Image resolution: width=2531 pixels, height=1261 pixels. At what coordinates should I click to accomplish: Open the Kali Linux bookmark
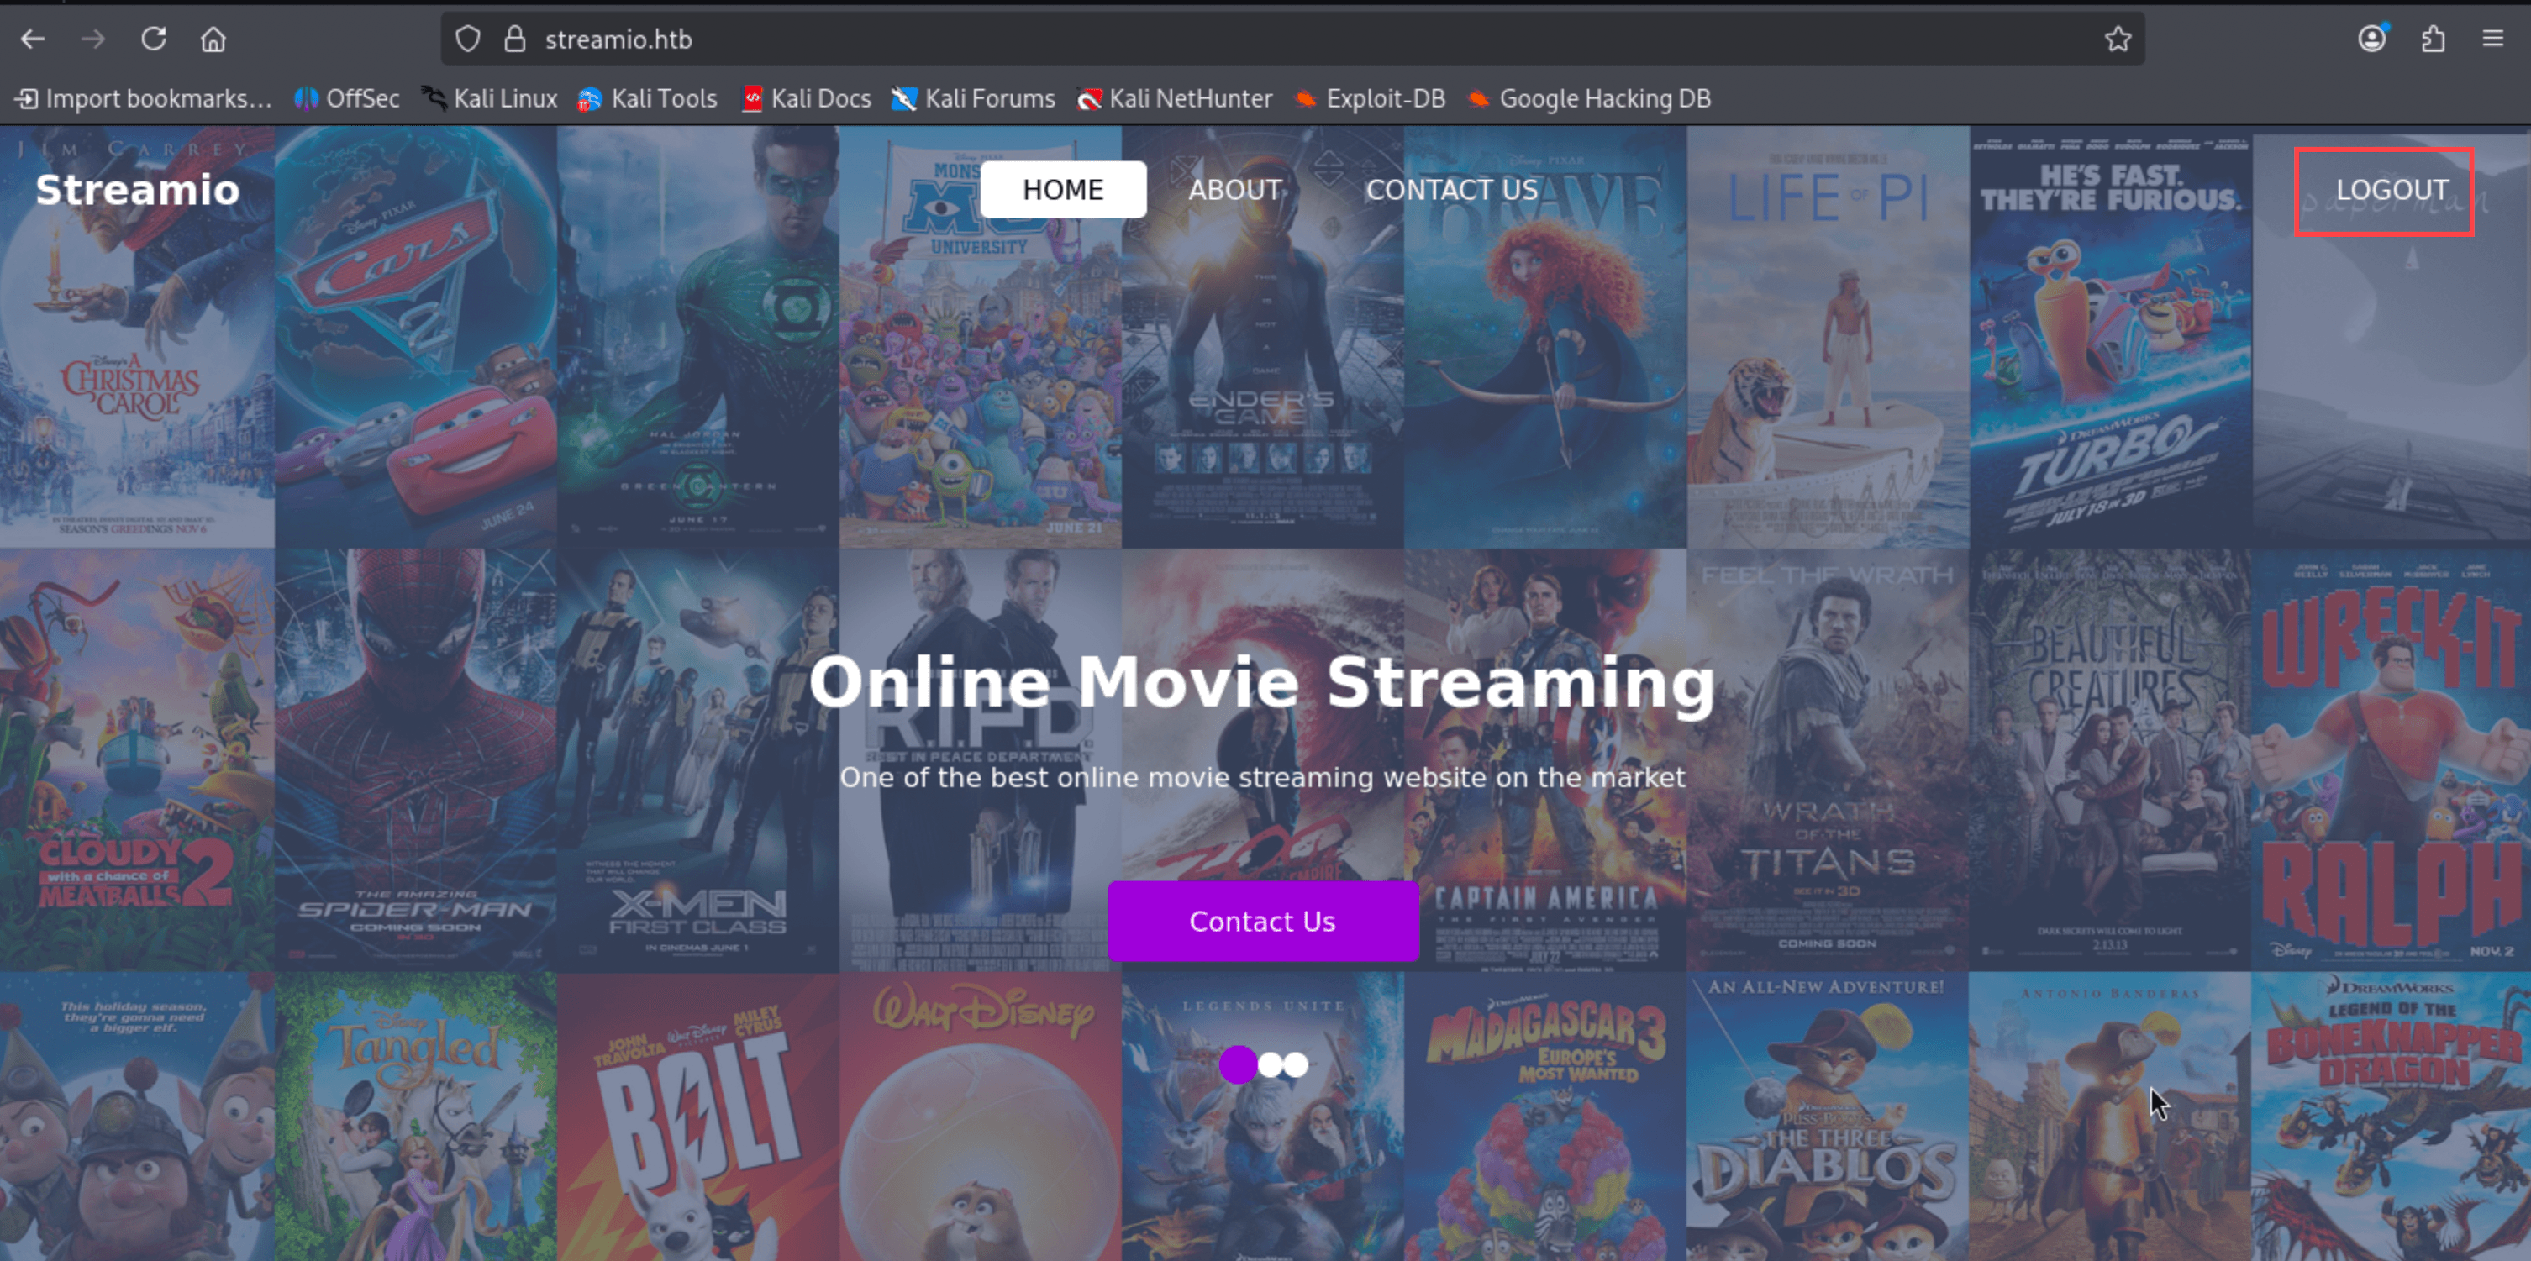click(x=489, y=99)
